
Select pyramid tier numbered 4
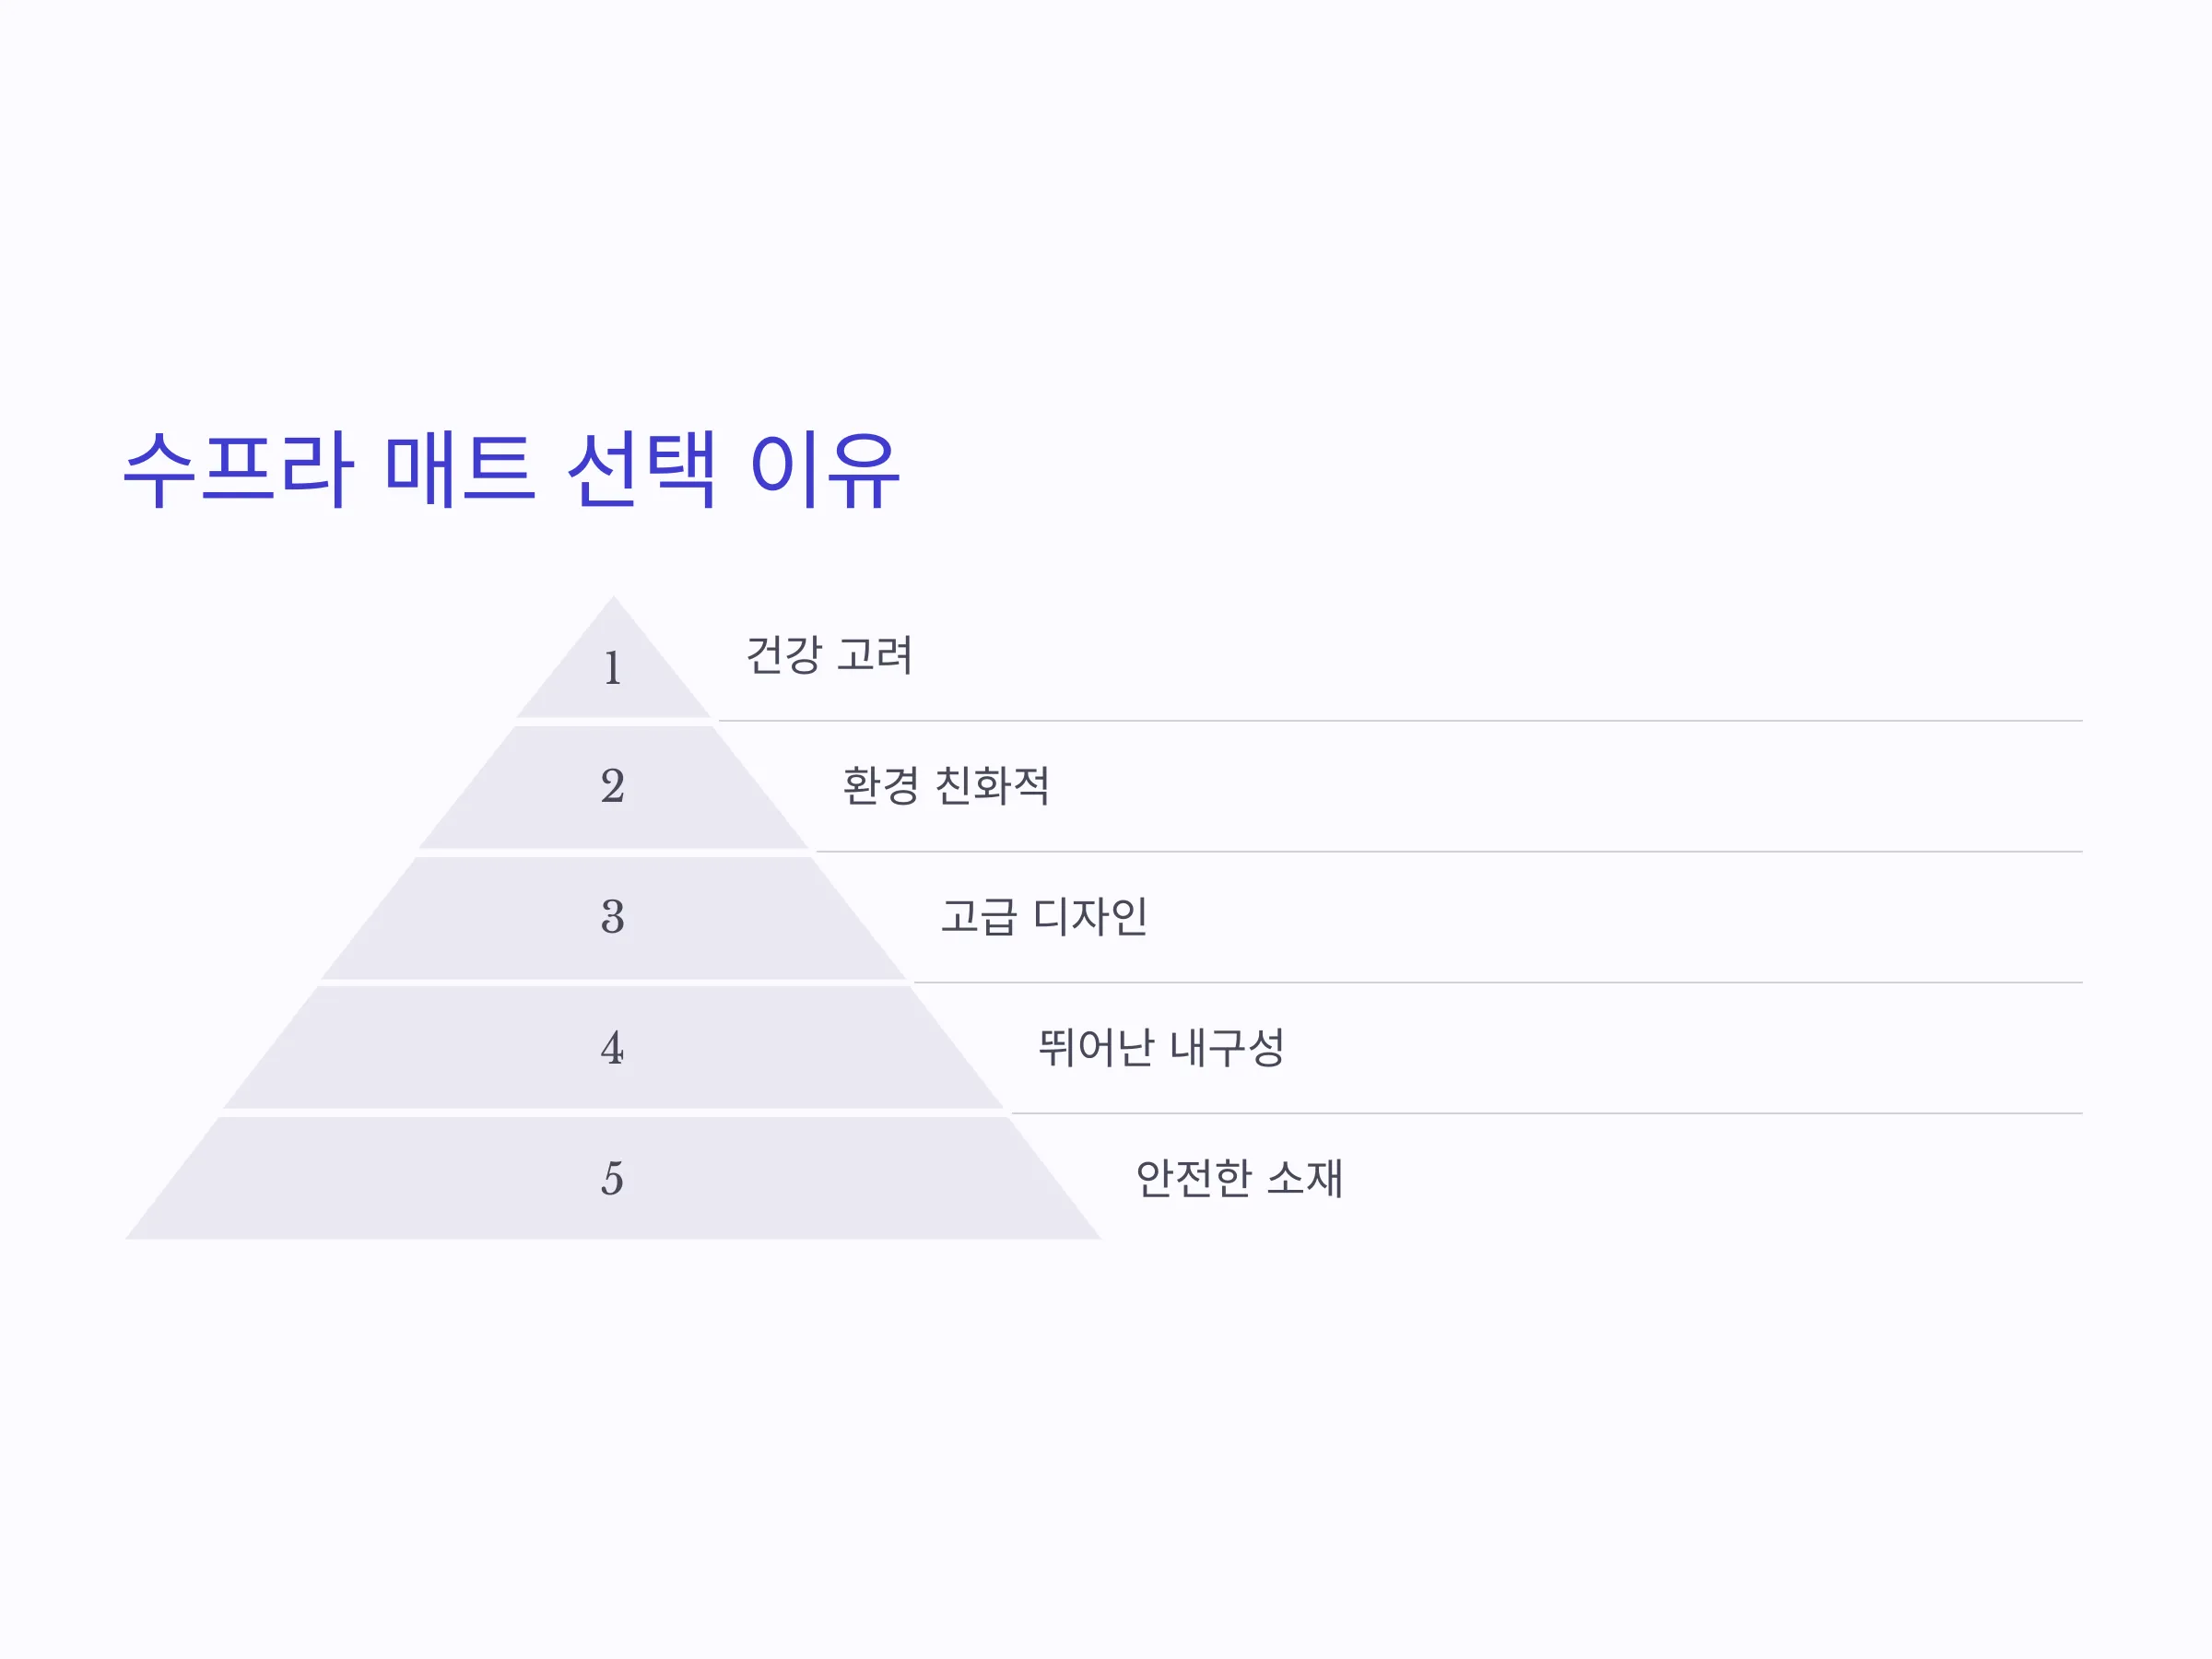point(613,1048)
